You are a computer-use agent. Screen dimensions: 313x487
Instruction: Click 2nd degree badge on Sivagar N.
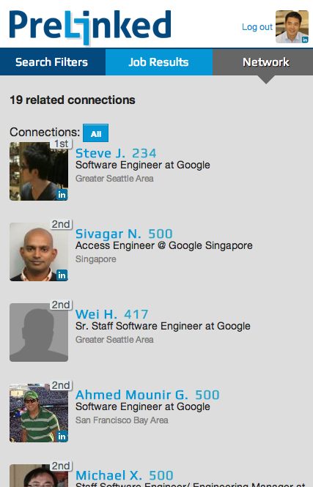tap(61, 224)
